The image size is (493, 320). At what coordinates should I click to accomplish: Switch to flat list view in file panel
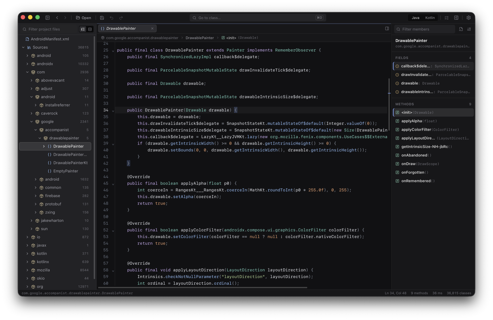click(x=90, y=29)
